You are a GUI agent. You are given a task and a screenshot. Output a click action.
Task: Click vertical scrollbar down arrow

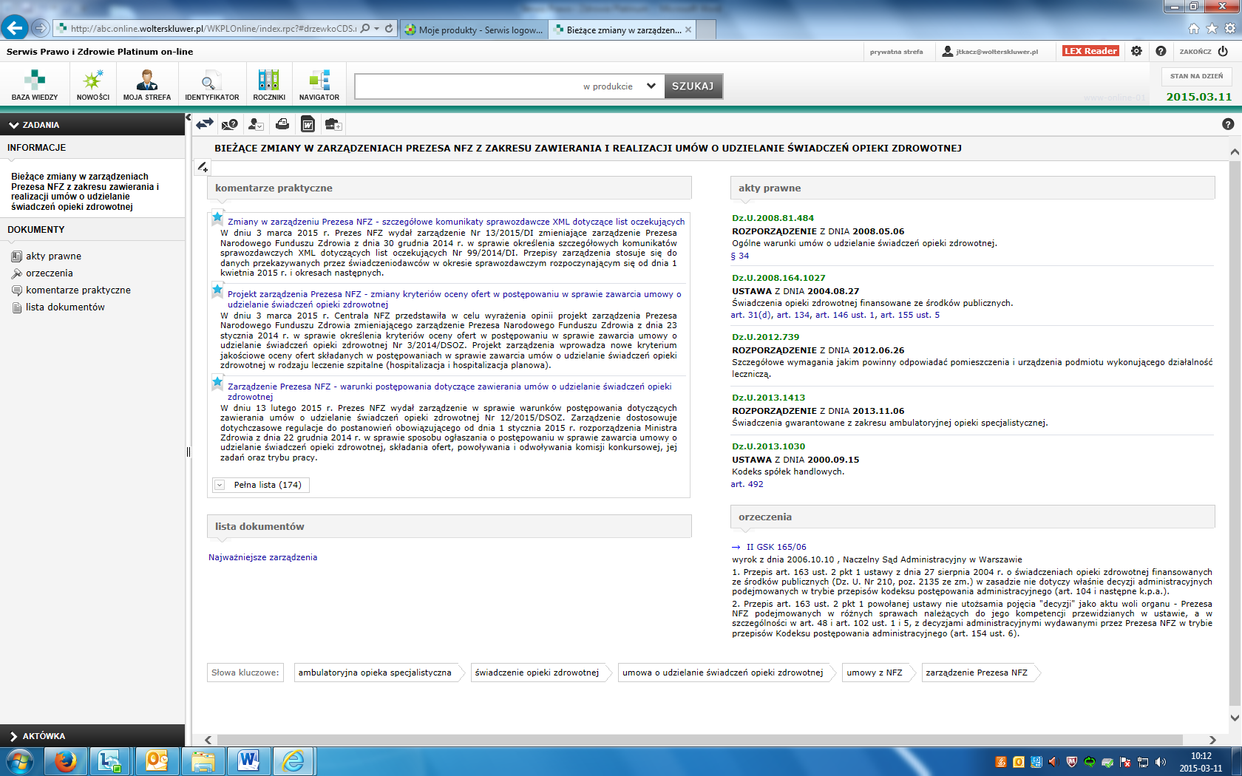point(1235,718)
